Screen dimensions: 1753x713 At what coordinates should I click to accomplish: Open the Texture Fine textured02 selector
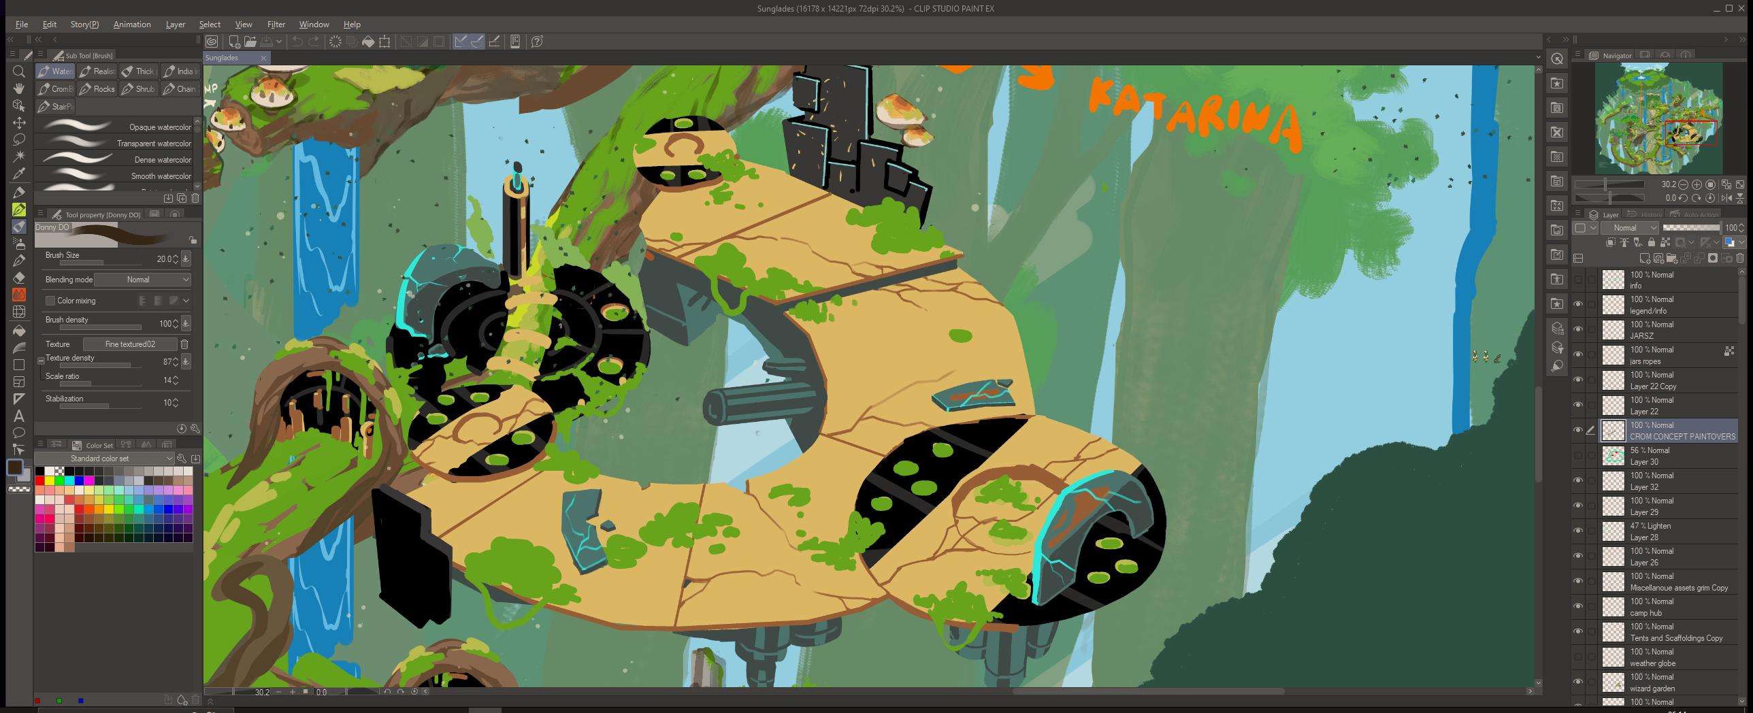click(130, 344)
